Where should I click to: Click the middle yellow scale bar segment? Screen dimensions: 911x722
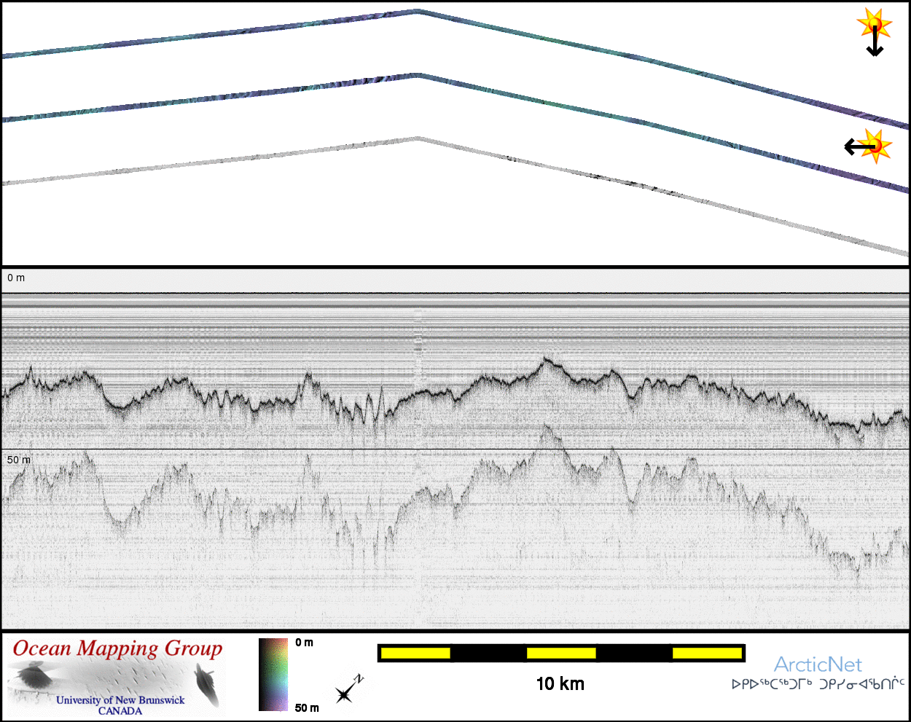[561, 653]
